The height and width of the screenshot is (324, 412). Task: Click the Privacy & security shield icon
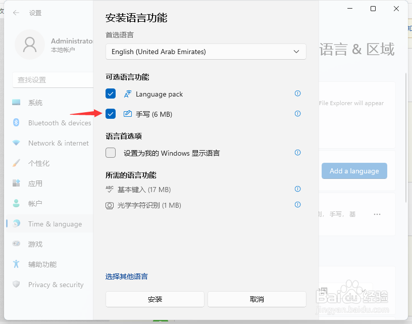point(16,284)
